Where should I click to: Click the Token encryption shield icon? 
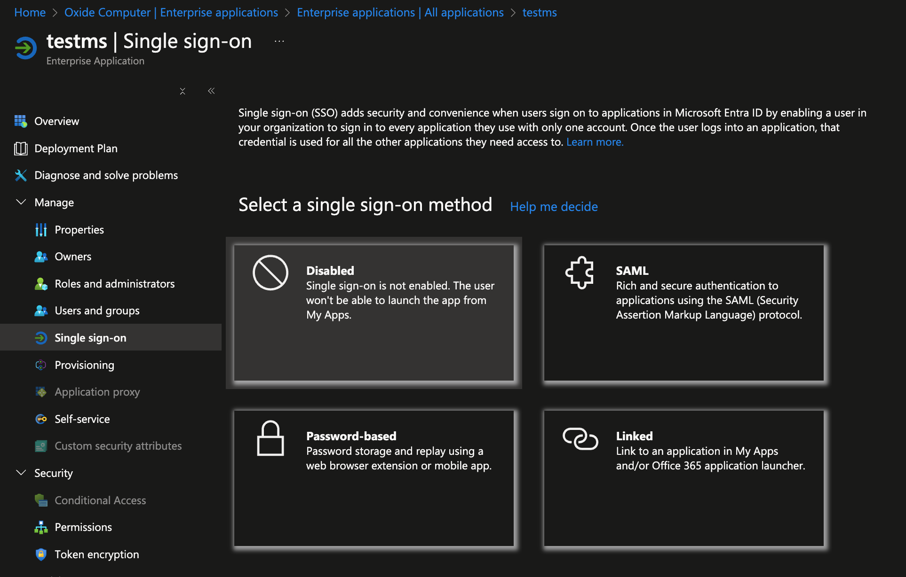(41, 554)
